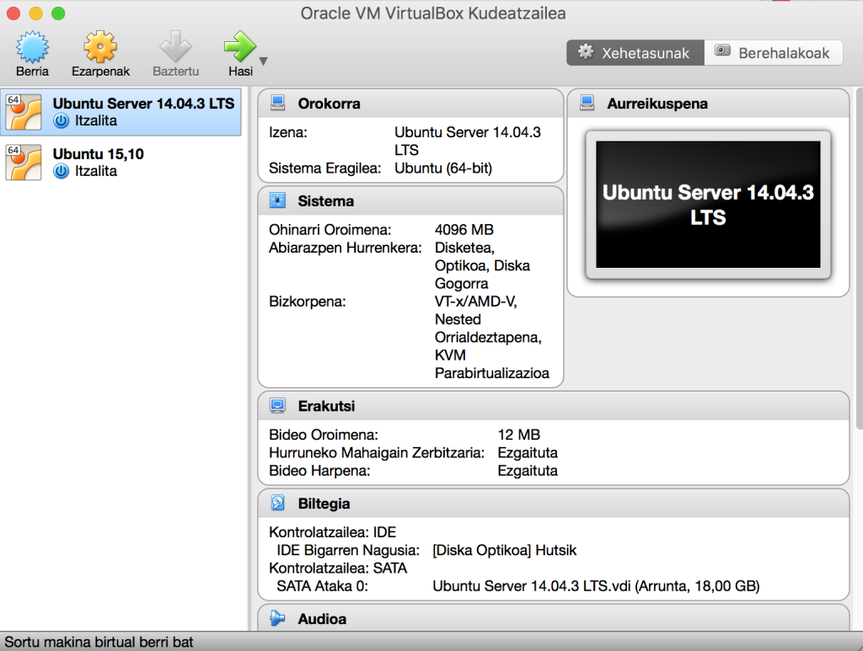Start the VM with the green Hasi arrow

point(239,46)
